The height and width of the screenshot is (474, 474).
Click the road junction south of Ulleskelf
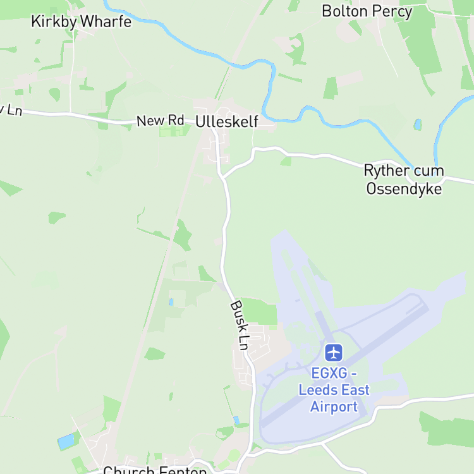pos(222,177)
